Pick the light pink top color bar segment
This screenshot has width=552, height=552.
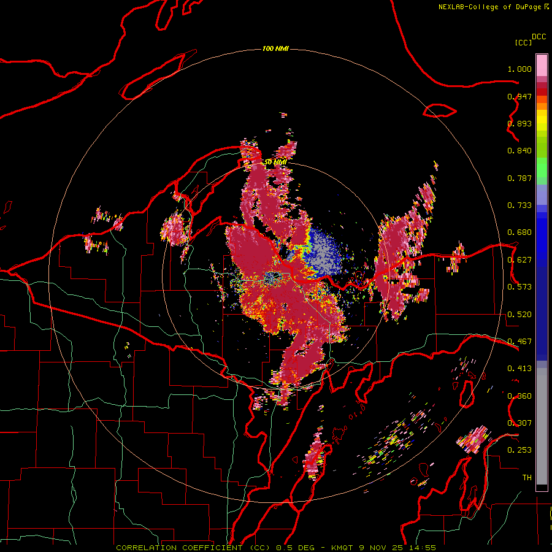(542, 66)
